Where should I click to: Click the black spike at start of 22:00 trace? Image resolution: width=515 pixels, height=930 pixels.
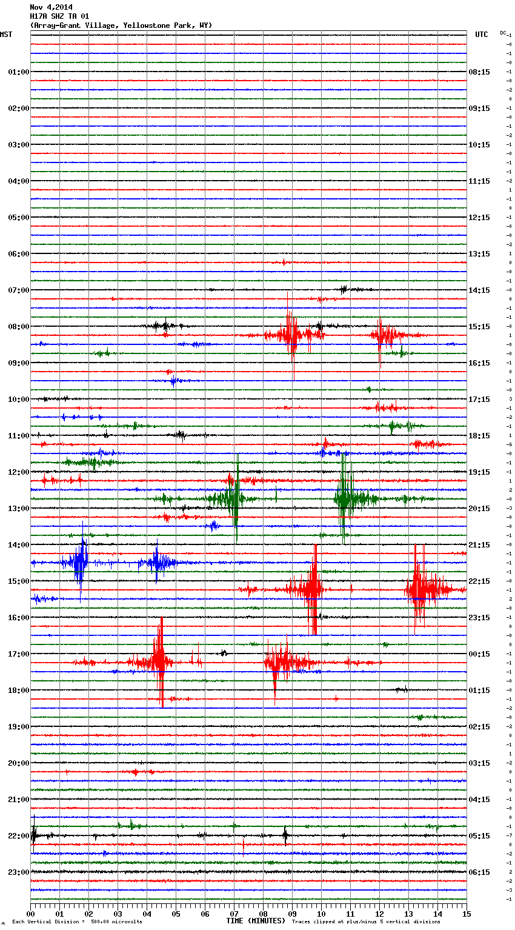pyautogui.click(x=34, y=835)
